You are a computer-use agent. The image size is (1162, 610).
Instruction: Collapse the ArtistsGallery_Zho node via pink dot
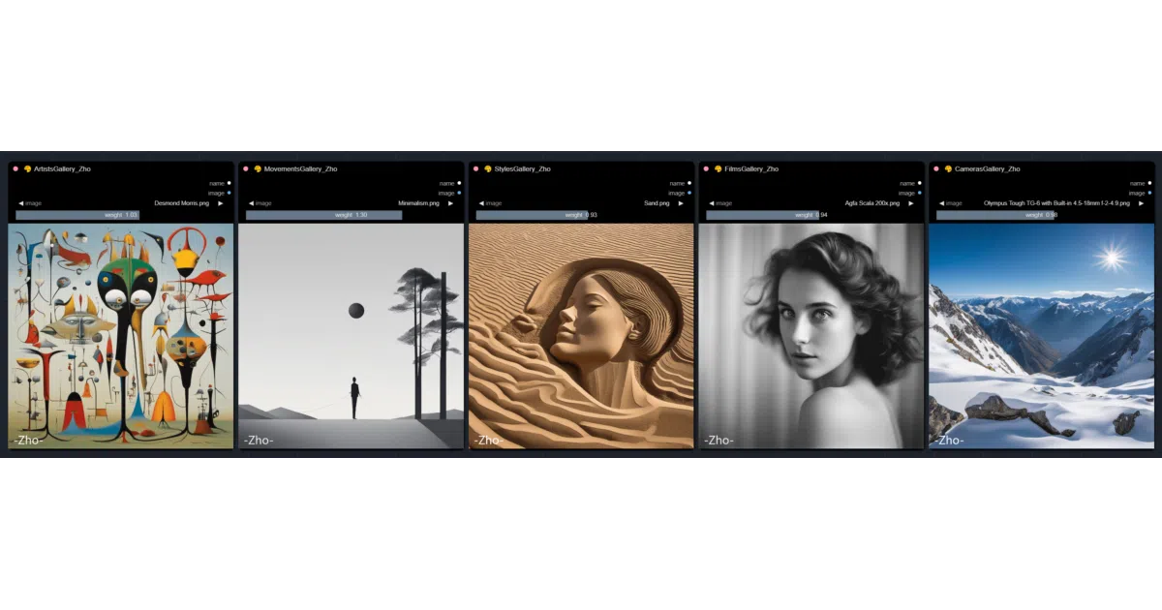(x=15, y=168)
